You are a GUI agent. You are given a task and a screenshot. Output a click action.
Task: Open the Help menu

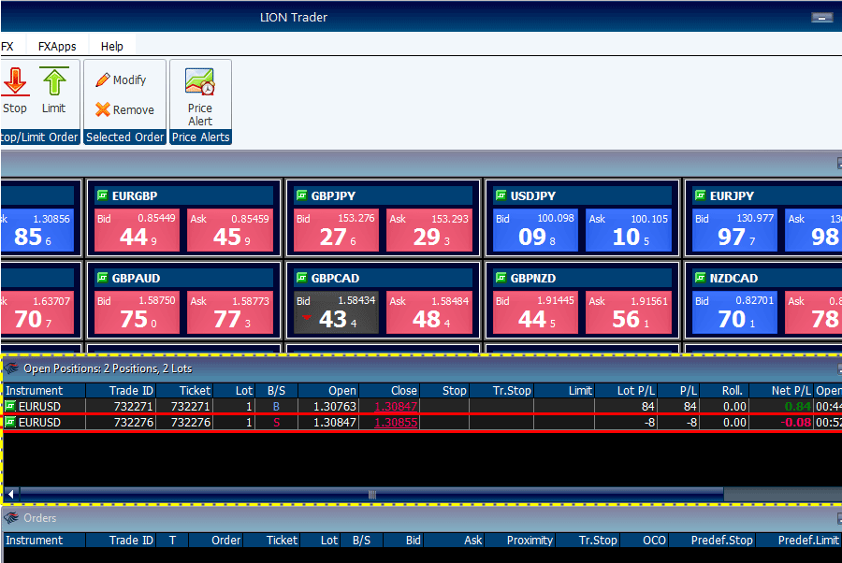click(x=111, y=46)
